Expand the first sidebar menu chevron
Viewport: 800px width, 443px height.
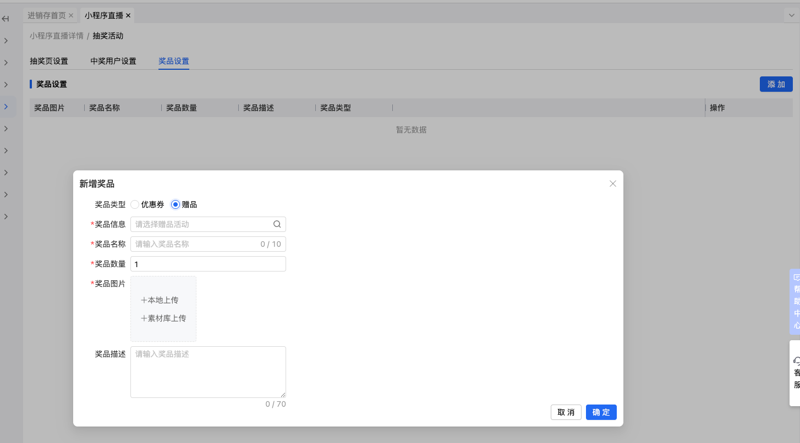6,41
